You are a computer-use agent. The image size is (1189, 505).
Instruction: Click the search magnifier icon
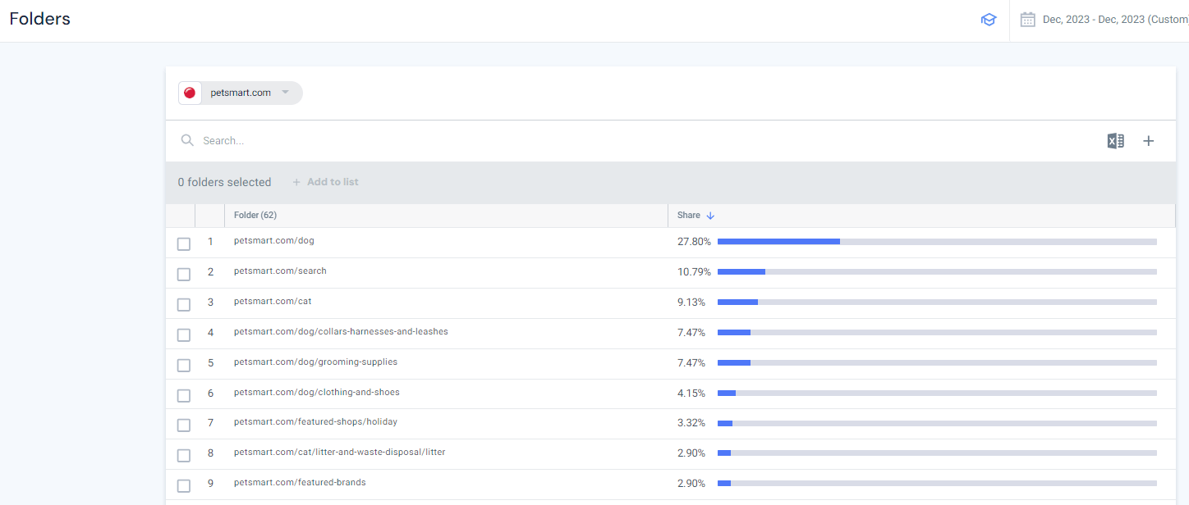pos(187,140)
